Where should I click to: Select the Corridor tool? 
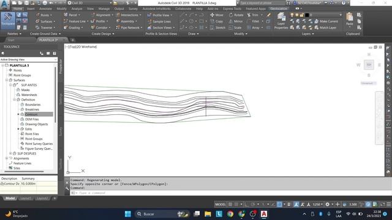tap(101, 28)
